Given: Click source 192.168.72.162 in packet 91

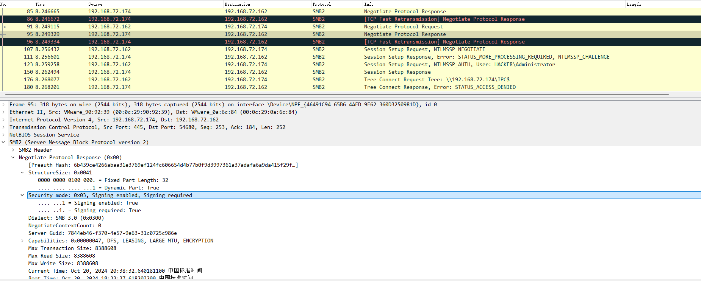Looking at the screenshot, I should pyautogui.click(x=110, y=27).
